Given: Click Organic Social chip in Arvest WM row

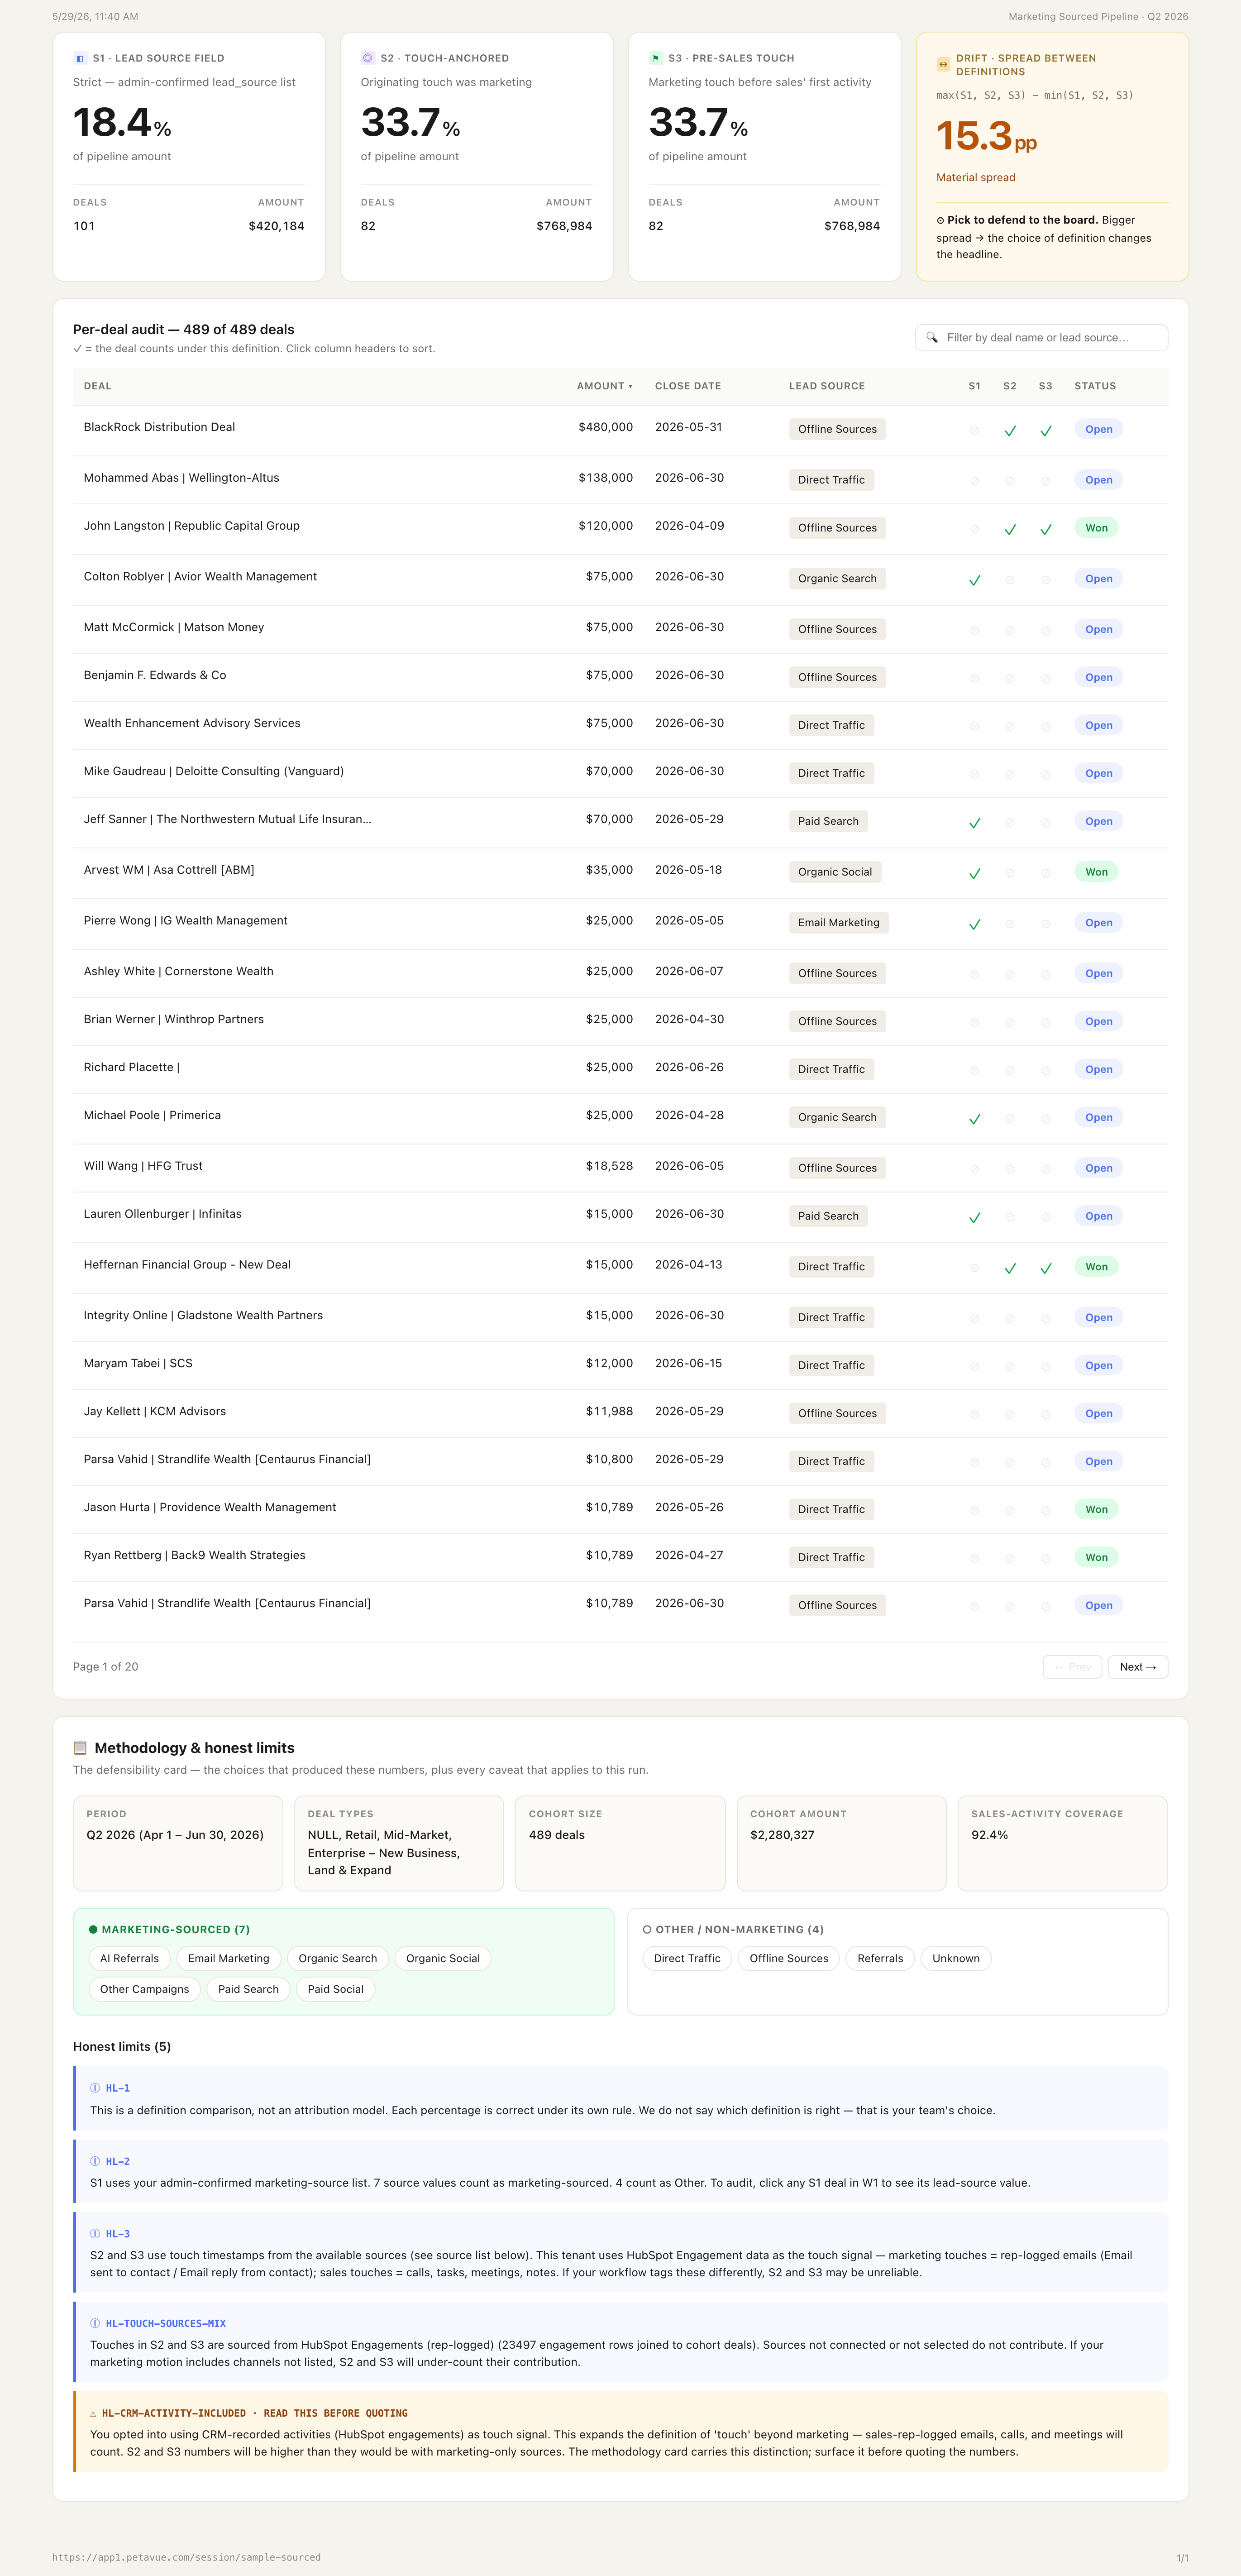Looking at the screenshot, I should [835, 872].
